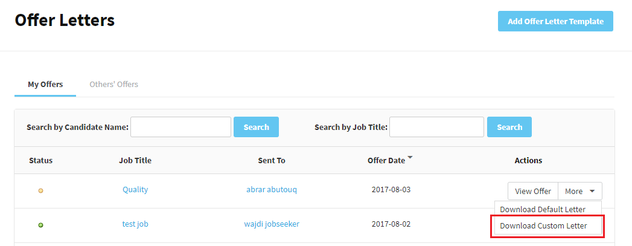Viewport: 632px width, 246px height.
Task: Focus the Search by Job Title field
Action: pyautogui.click(x=436, y=127)
